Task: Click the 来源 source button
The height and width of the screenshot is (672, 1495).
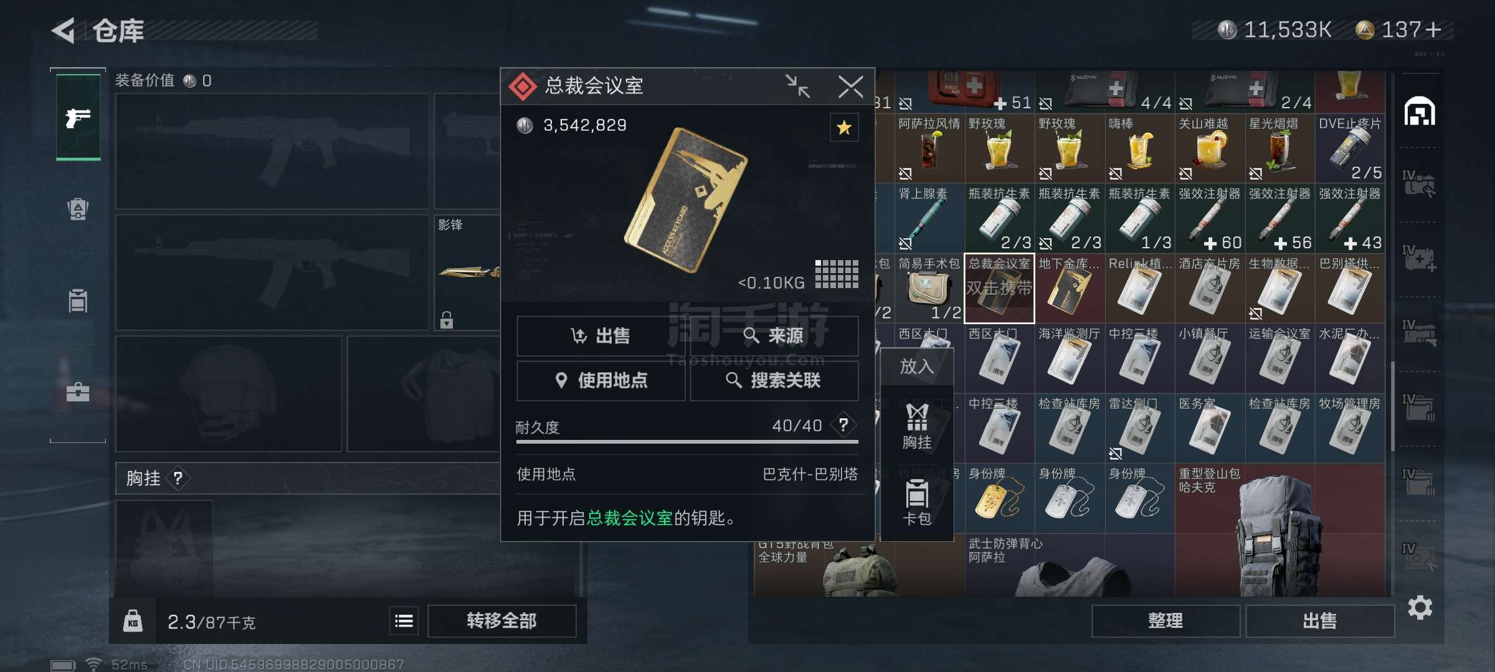Action: point(774,336)
